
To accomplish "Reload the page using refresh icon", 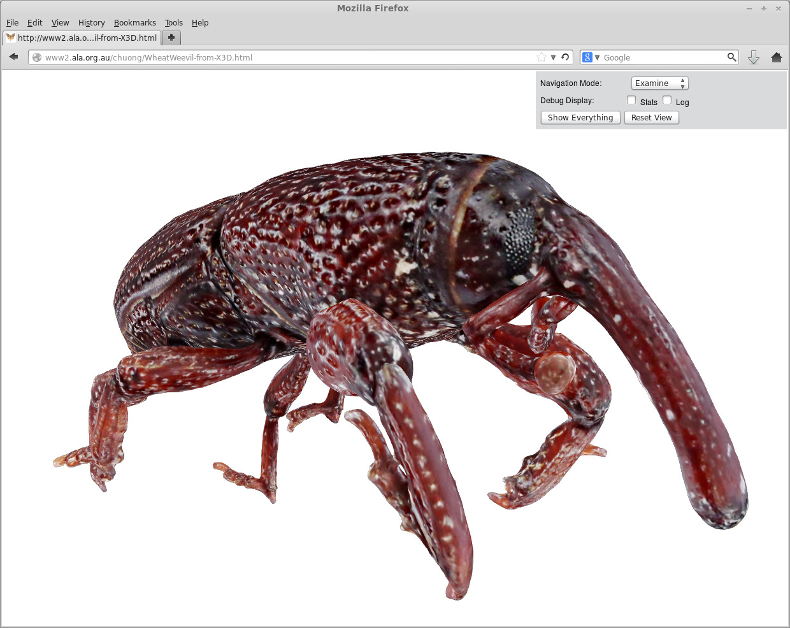I will pos(565,57).
